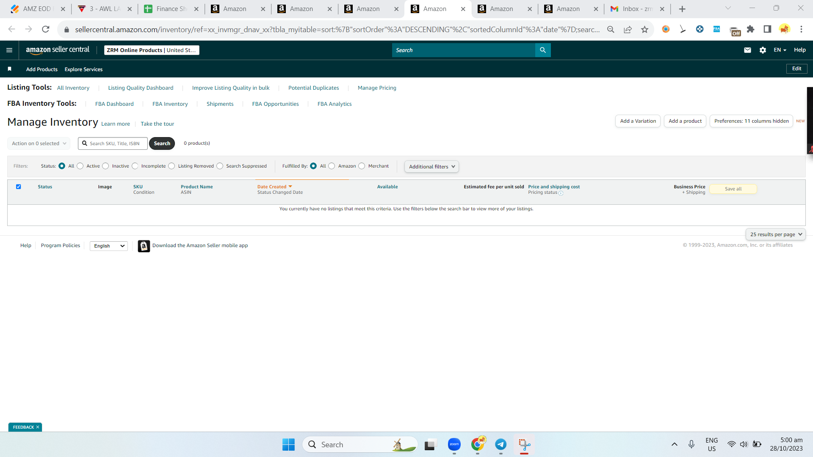Open the FBA Dashboard tool

tap(114, 104)
